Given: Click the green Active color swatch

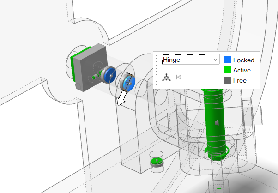Looking at the screenshot, I should tap(227, 70).
